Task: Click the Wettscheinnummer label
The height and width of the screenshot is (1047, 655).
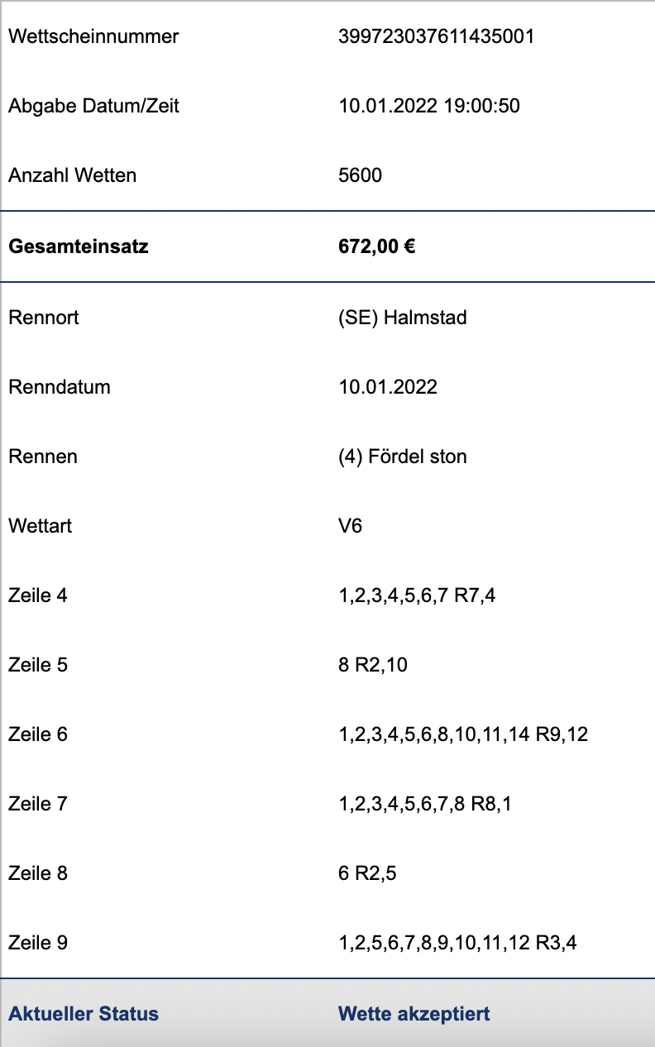Action: (x=93, y=36)
